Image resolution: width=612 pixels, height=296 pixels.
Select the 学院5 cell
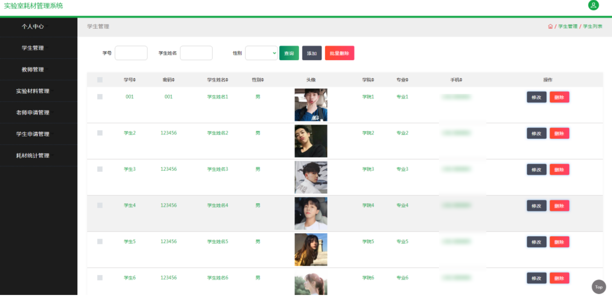pos(368,242)
